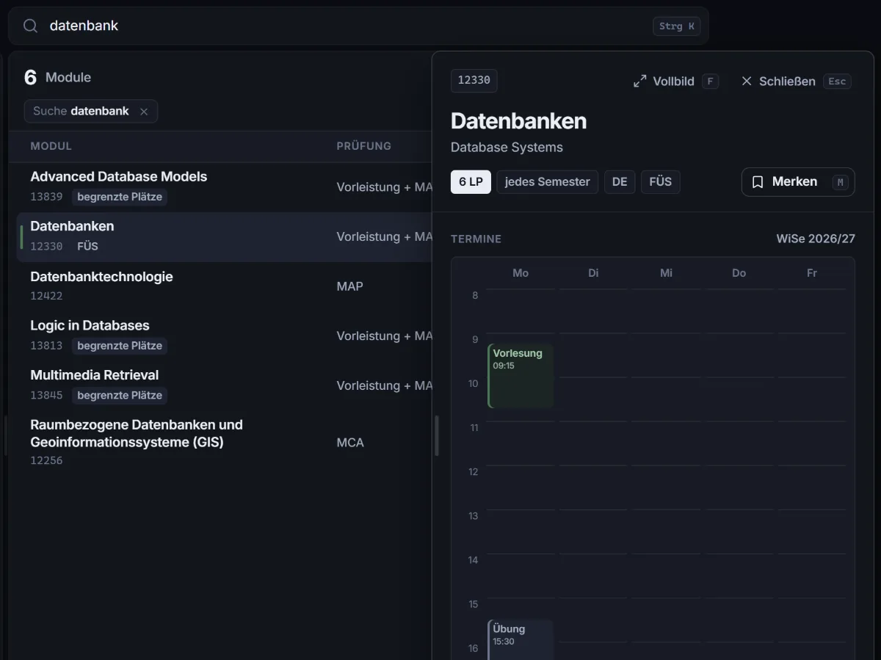Click the 'Do' weekday column header

pos(739,273)
